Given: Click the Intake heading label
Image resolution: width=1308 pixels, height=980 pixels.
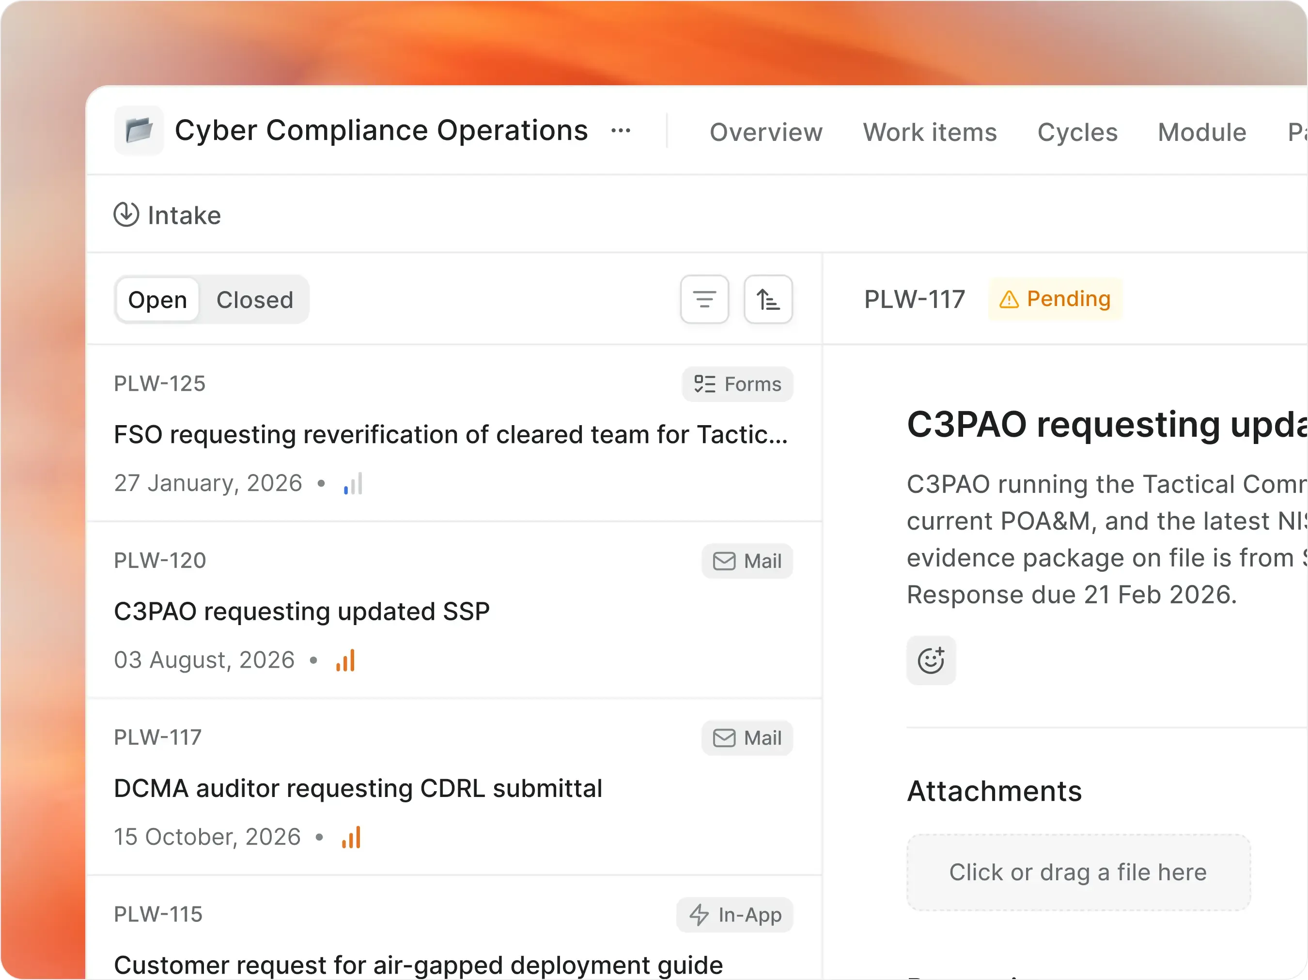Looking at the screenshot, I should click(184, 215).
